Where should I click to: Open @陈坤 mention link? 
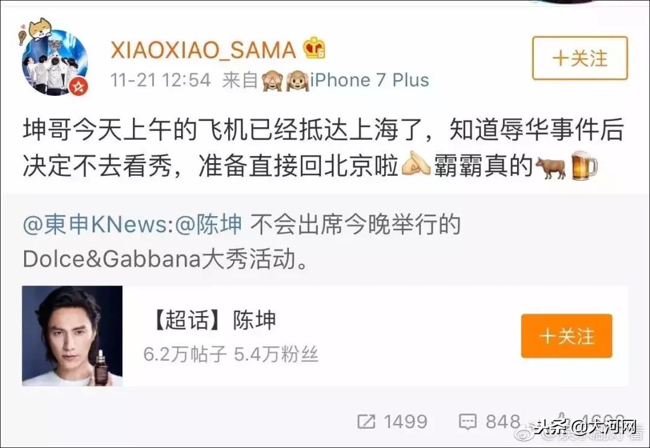[x=208, y=225]
